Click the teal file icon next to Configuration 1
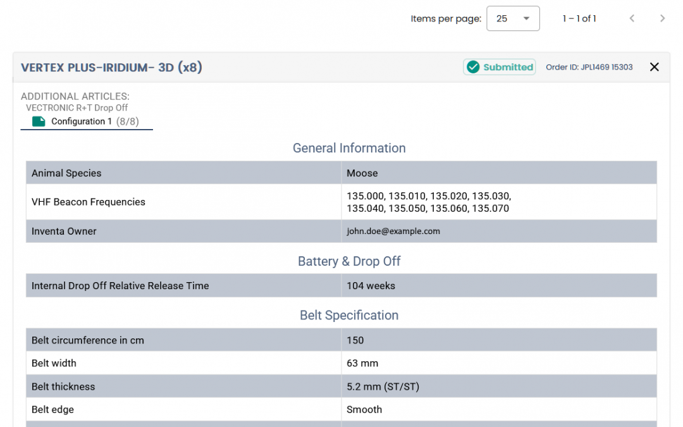The height and width of the screenshot is (427, 683). click(x=39, y=121)
